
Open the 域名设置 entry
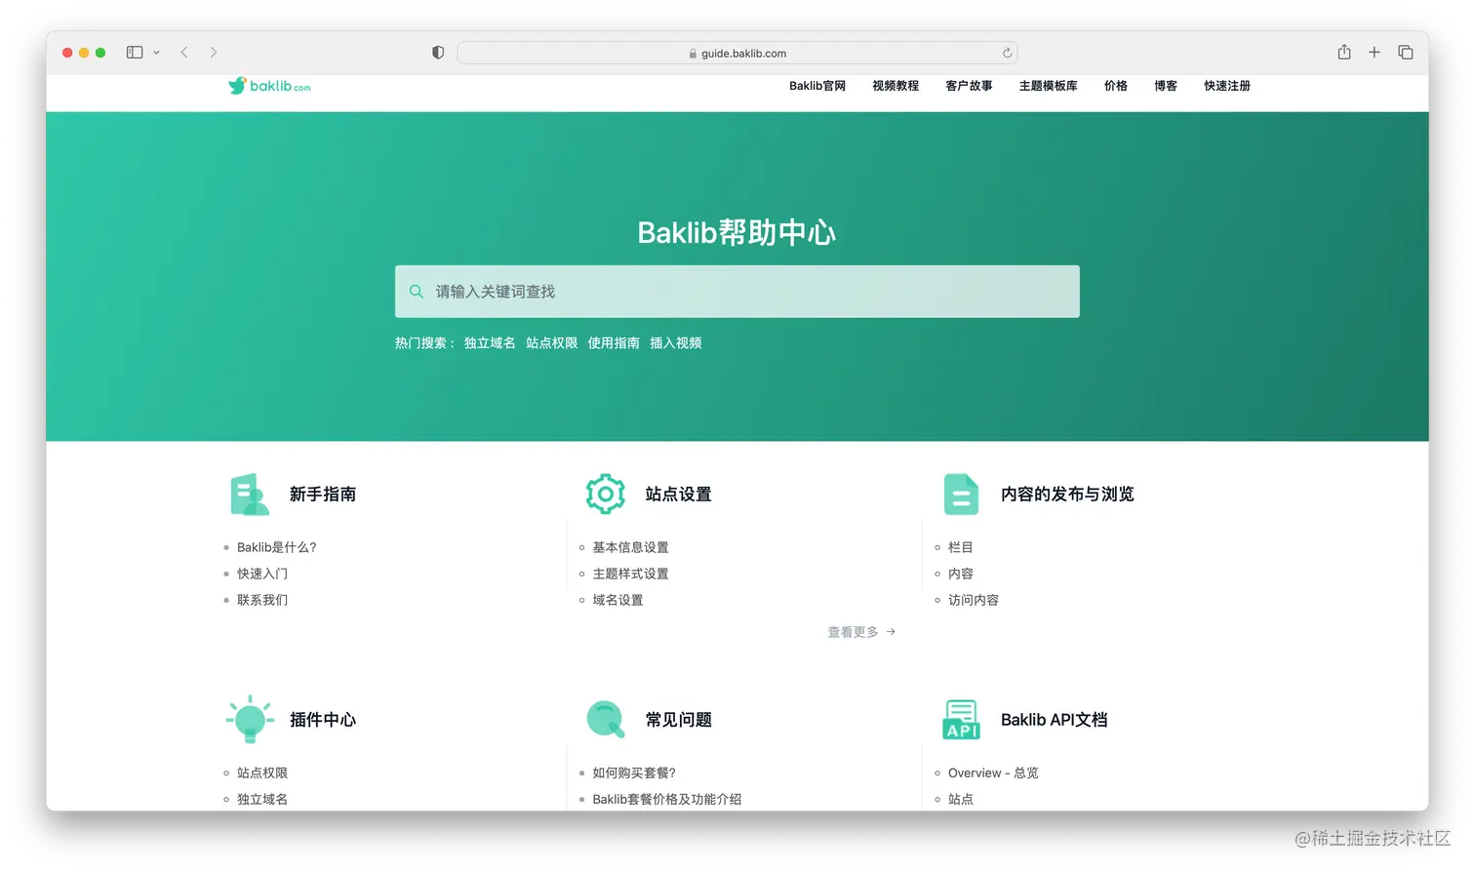click(618, 600)
